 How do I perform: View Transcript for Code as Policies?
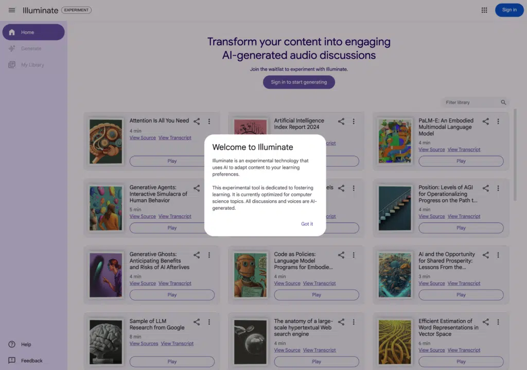coord(319,284)
